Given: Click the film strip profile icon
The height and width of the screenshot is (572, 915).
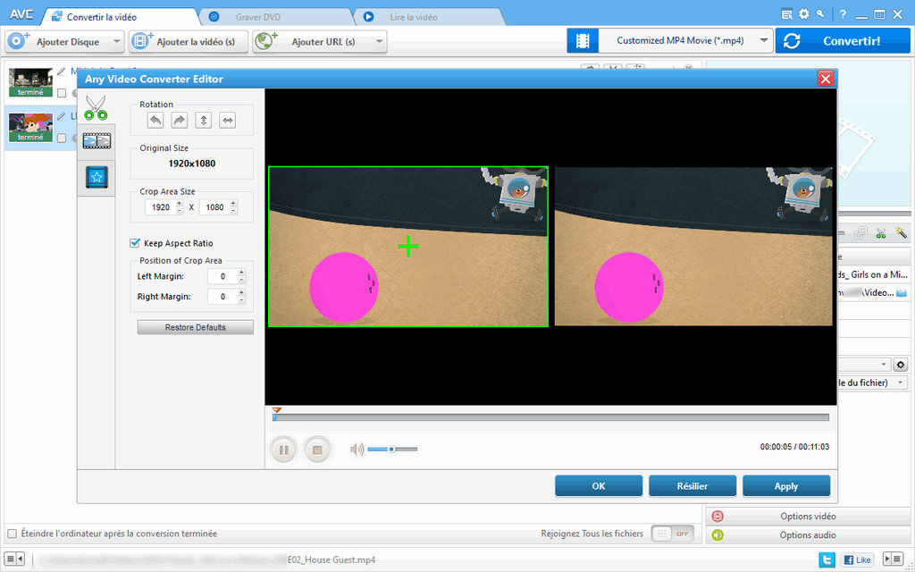Looking at the screenshot, I should (x=583, y=41).
